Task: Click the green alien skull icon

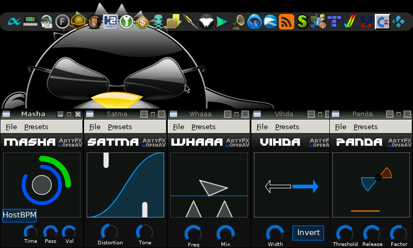Action: pos(158,22)
